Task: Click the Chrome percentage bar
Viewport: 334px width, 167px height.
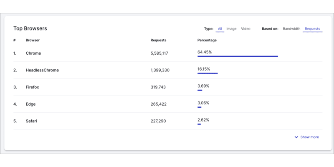Action: pos(238,56)
